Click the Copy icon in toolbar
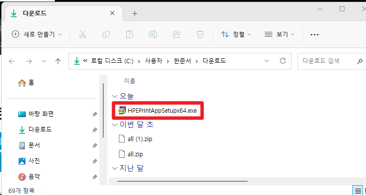The height and width of the screenshot is (195, 366). [106, 35]
